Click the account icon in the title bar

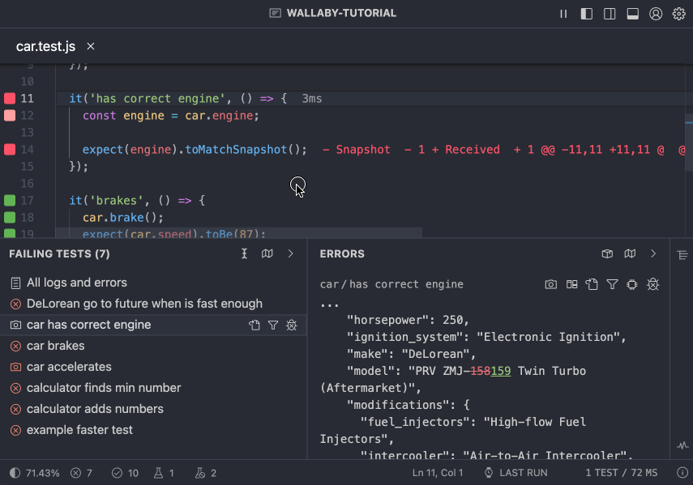656,13
